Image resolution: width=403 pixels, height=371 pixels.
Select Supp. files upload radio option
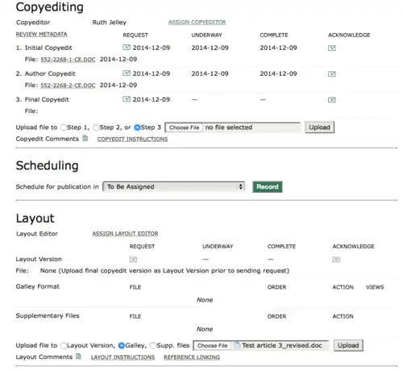[153, 345]
